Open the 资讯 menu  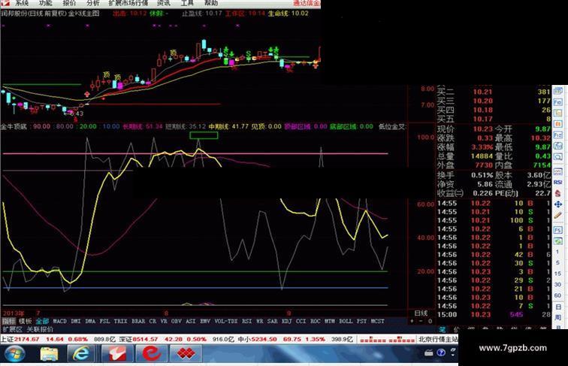(164, 3)
